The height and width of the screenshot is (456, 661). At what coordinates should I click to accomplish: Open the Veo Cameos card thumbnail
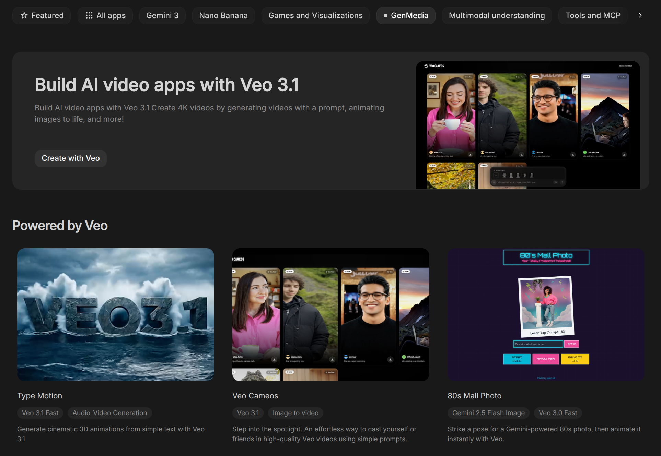coord(330,314)
